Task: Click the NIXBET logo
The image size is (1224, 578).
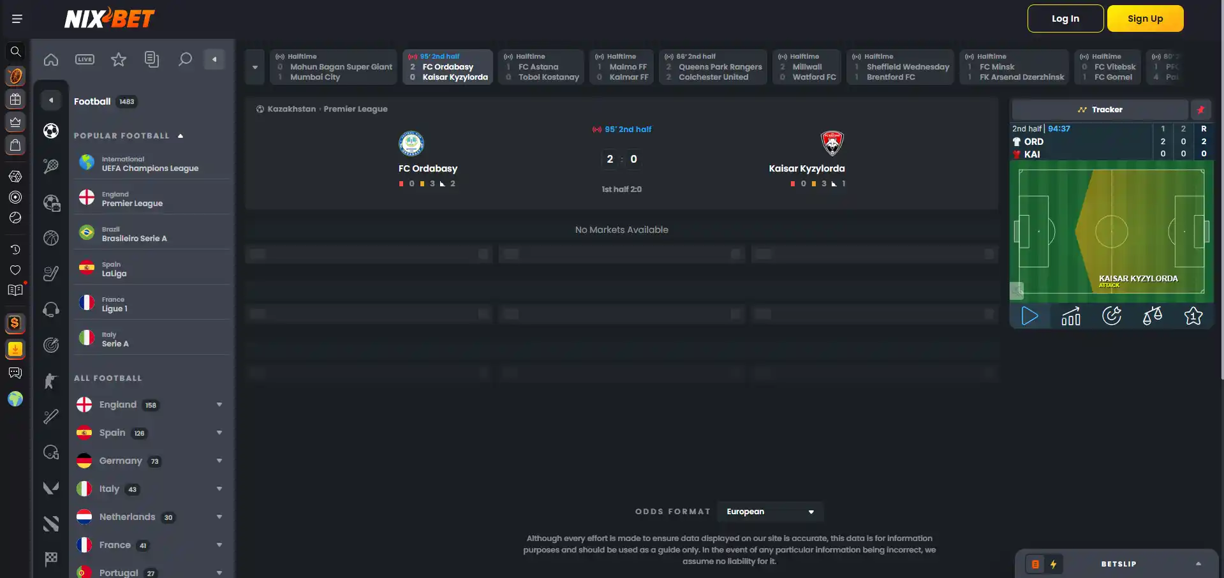Action: click(109, 19)
